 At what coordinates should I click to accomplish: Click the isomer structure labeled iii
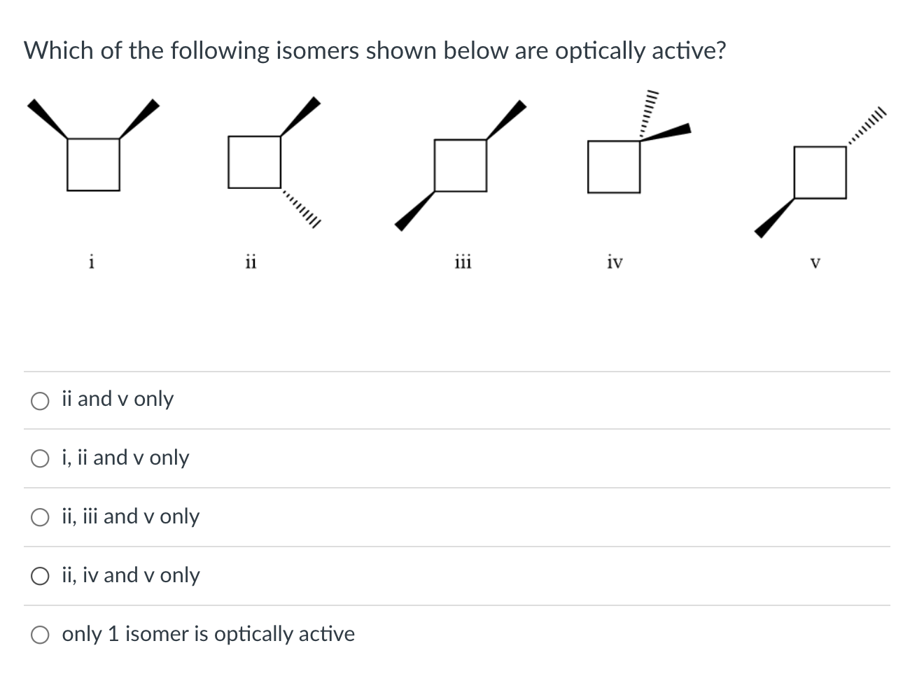(462, 166)
